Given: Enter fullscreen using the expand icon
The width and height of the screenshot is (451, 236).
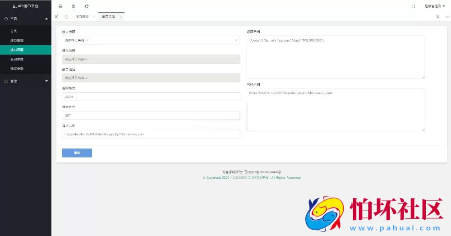Looking at the screenshot, I should (413, 6).
